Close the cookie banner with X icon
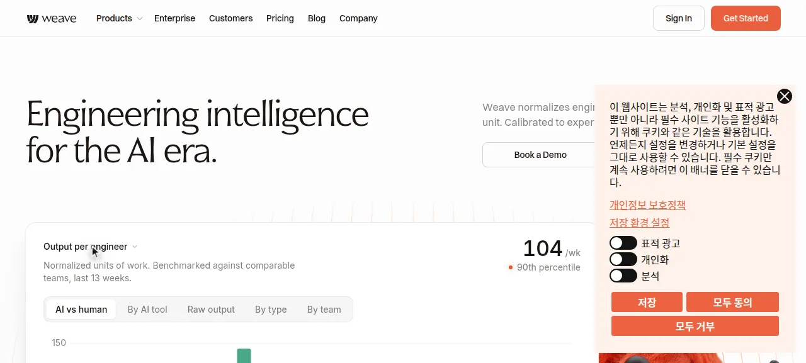The height and width of the screenshot is (363, 806). (x=785, y=96)
